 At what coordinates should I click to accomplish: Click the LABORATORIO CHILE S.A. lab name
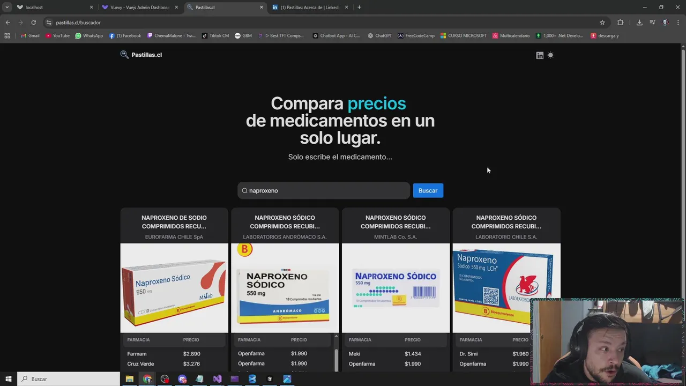(506, 237)
